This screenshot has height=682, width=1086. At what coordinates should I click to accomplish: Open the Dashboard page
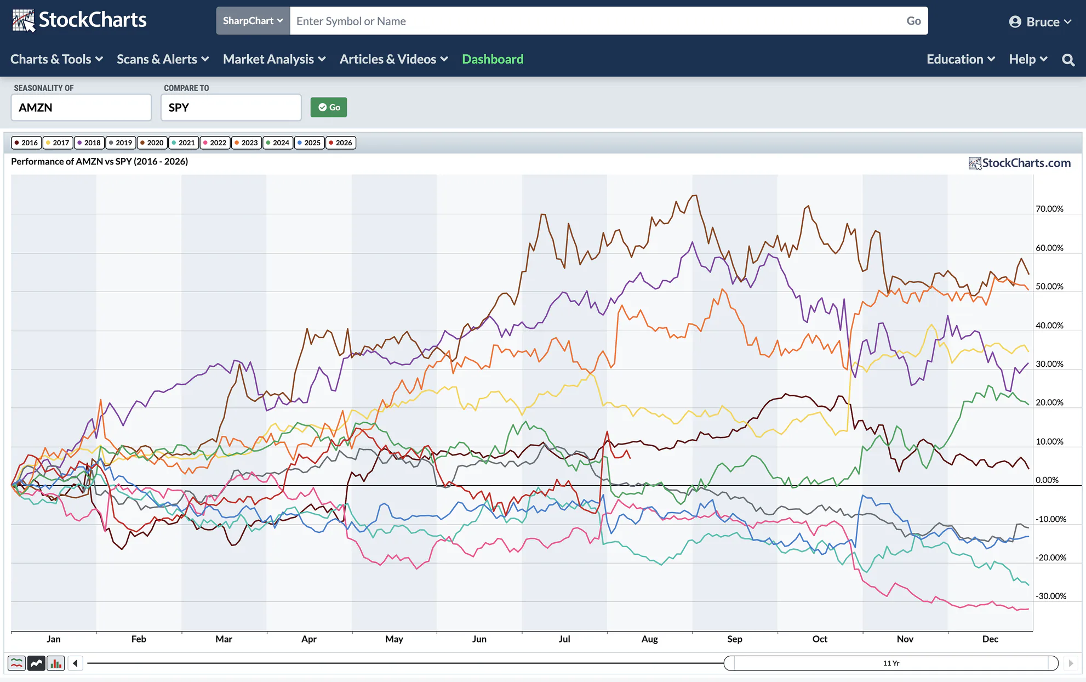point(493,59)
